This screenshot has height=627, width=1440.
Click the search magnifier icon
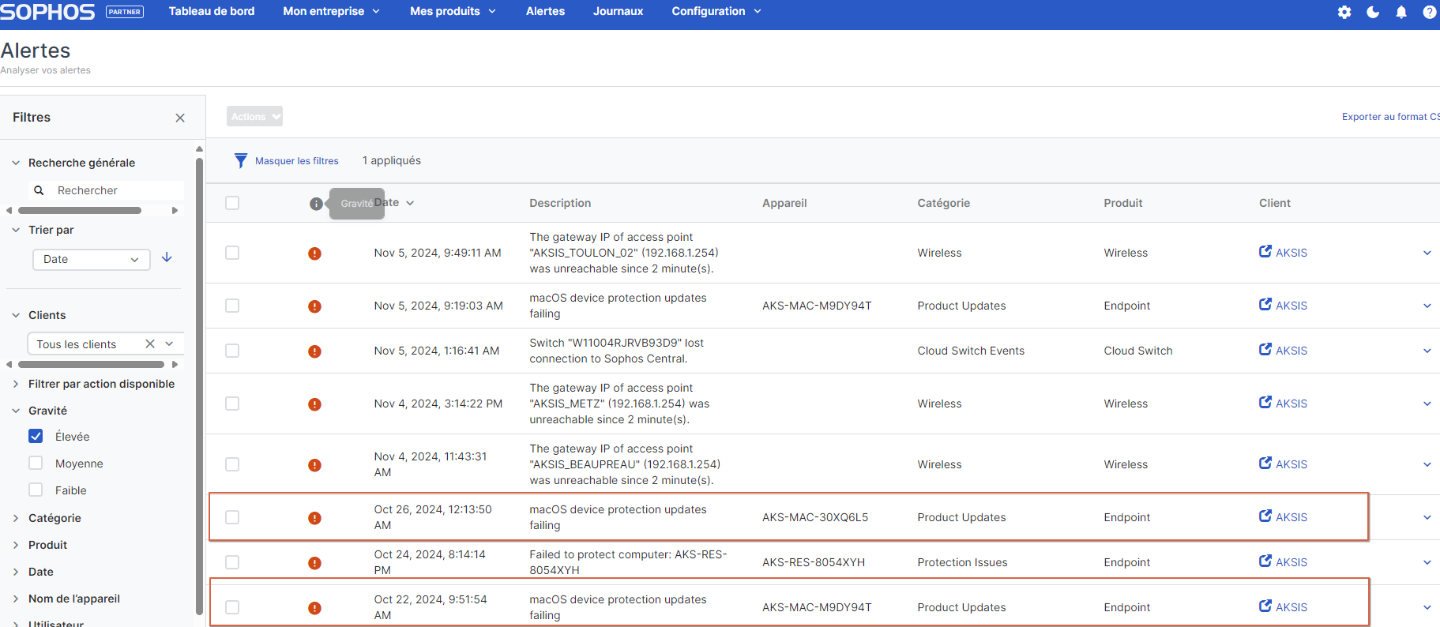click(39, 190)
